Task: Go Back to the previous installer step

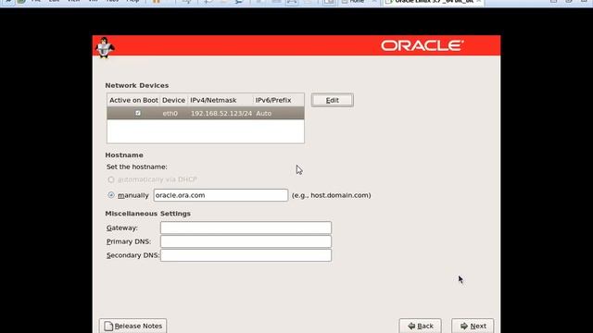Action: tap(420, 326)
